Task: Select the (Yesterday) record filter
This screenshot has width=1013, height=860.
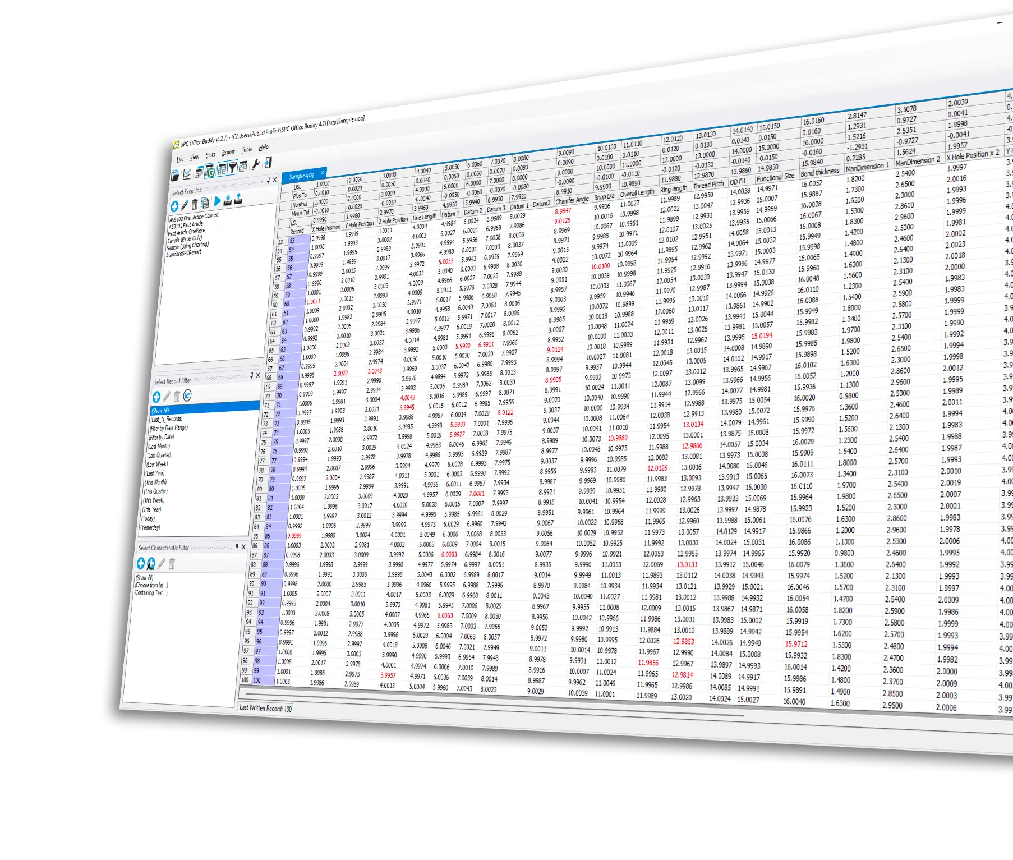Action: tap(150, 527)
